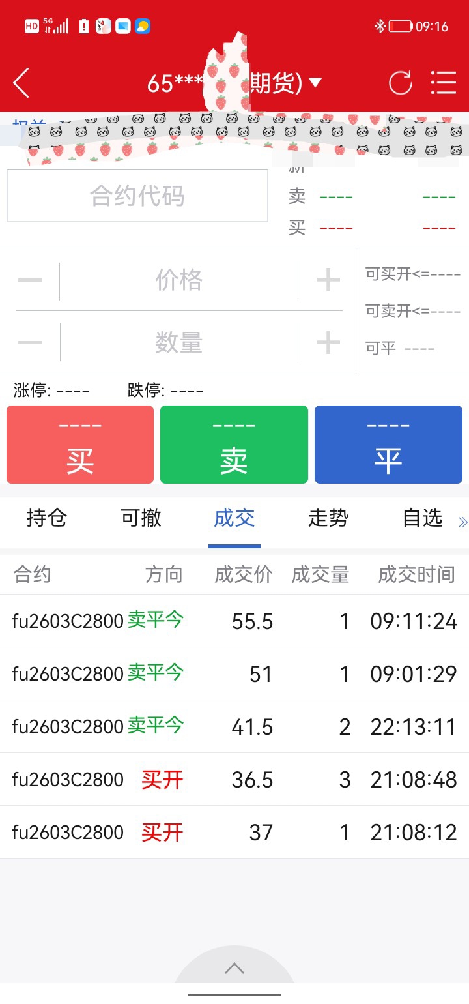Tap the Bluetooth status bar icon
469x1004 pixels.
point(380,26)
